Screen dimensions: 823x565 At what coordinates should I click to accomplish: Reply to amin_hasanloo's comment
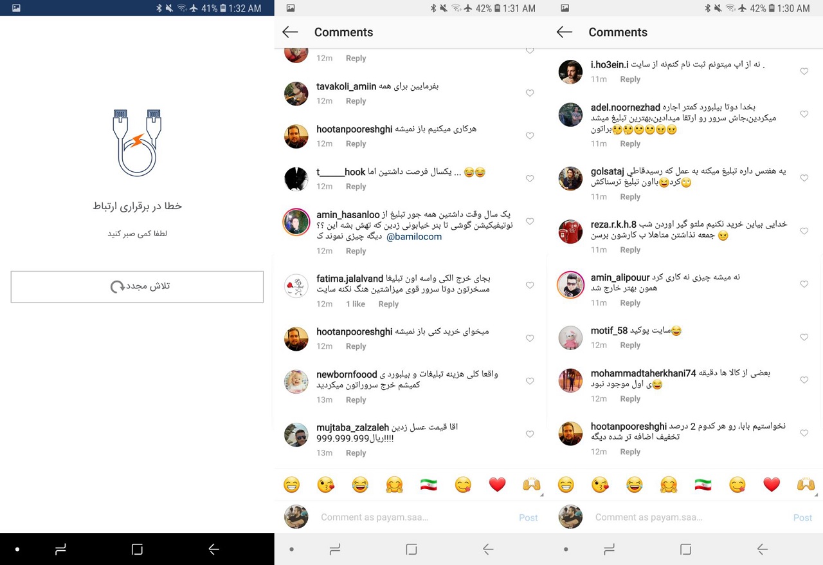356,251
